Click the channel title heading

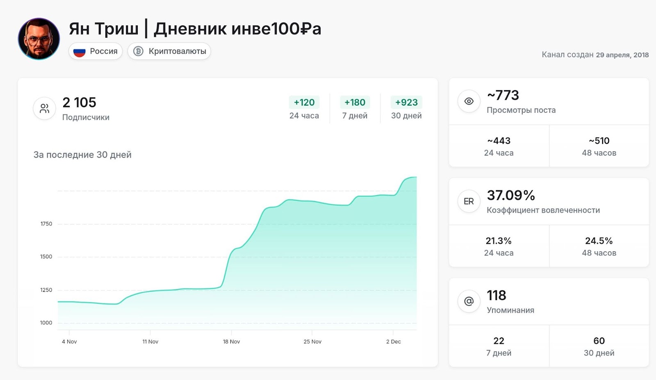coord(195,29)
